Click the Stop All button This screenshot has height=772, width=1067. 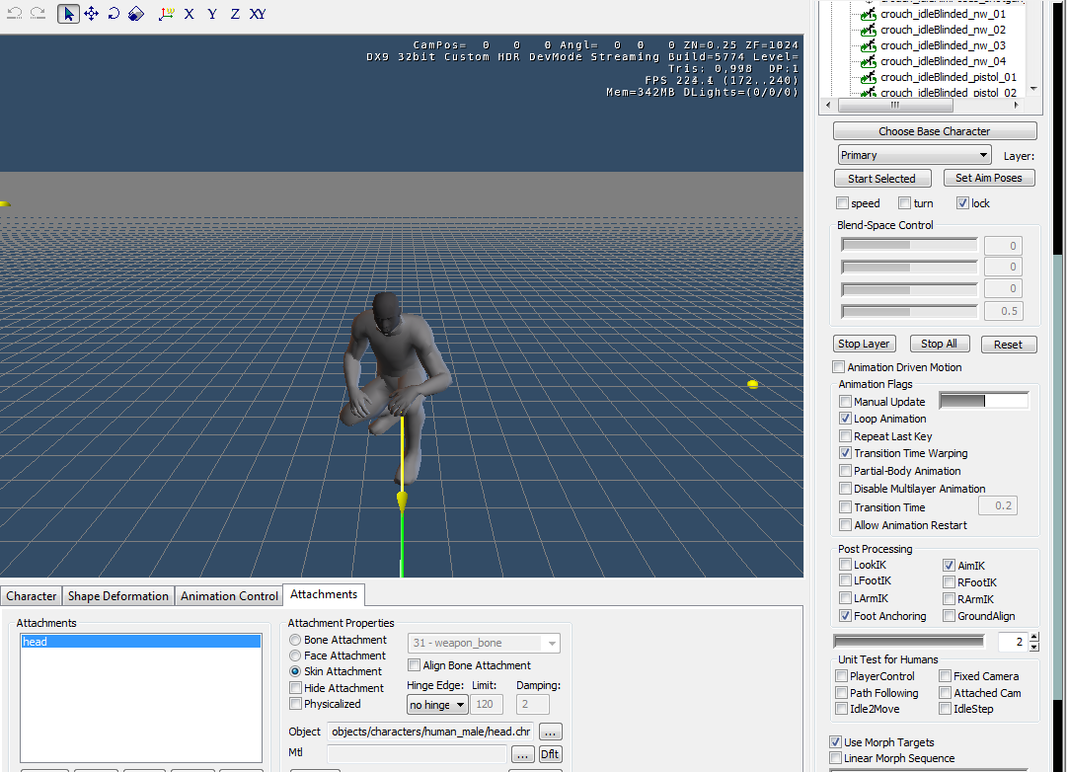(x=939, y=344)
